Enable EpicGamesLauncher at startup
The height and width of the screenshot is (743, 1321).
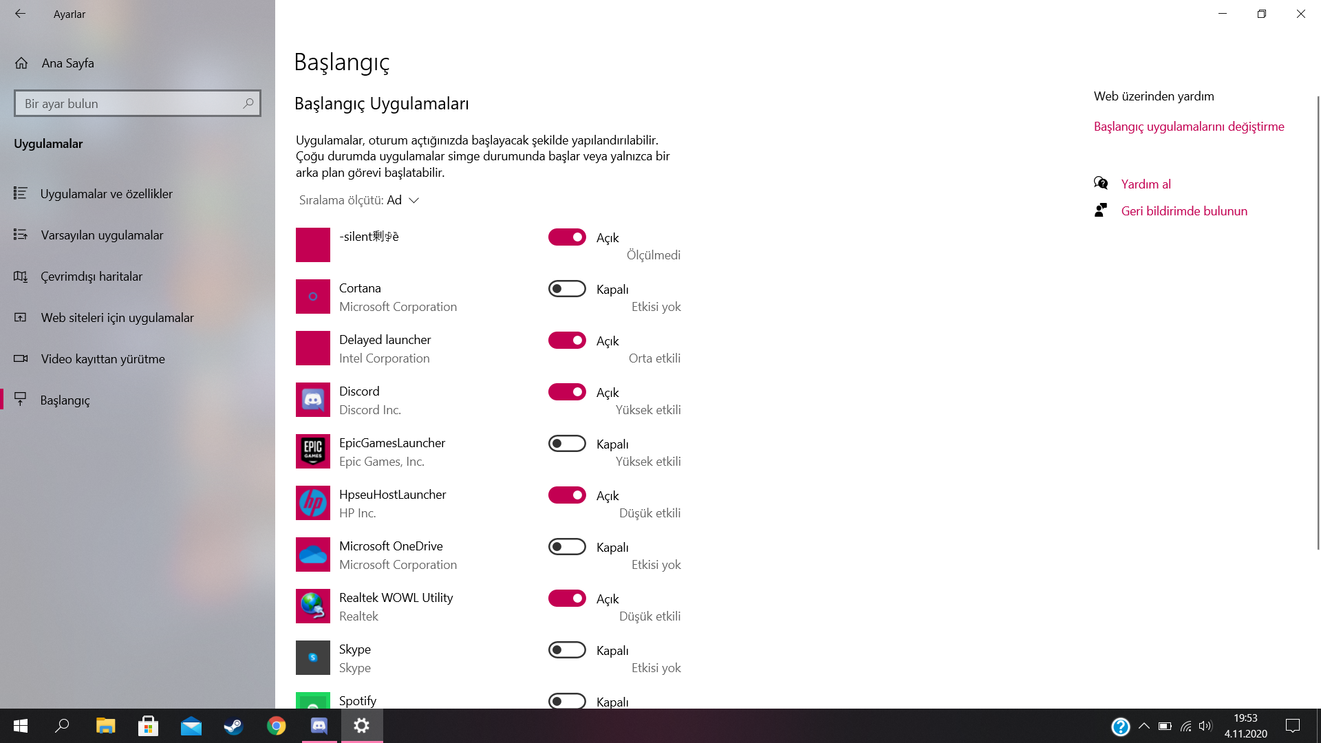[x=567, y=443]
